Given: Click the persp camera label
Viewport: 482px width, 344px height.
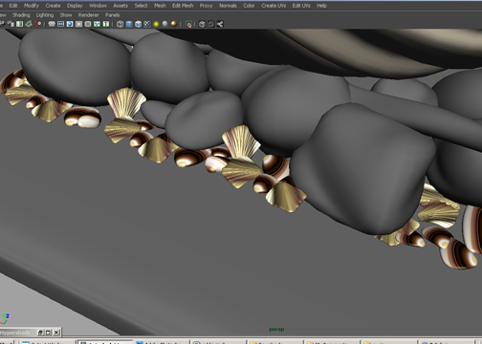Looking at the screenshot, I should click(x=276, y=329).
